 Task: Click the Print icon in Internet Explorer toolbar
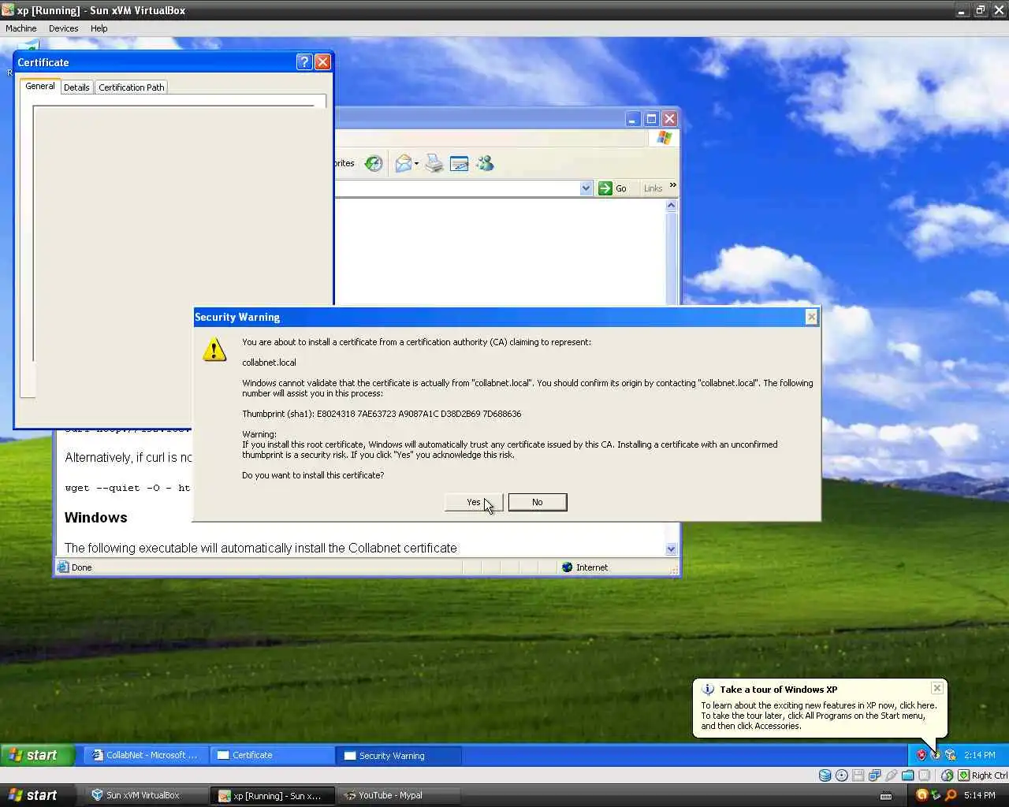pos(434,163)
